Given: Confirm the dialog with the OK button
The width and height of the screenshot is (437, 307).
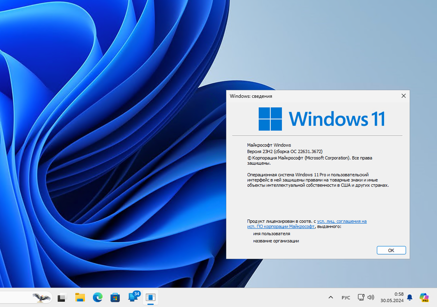Looking at the screenshot, I should tap(391, 250).
